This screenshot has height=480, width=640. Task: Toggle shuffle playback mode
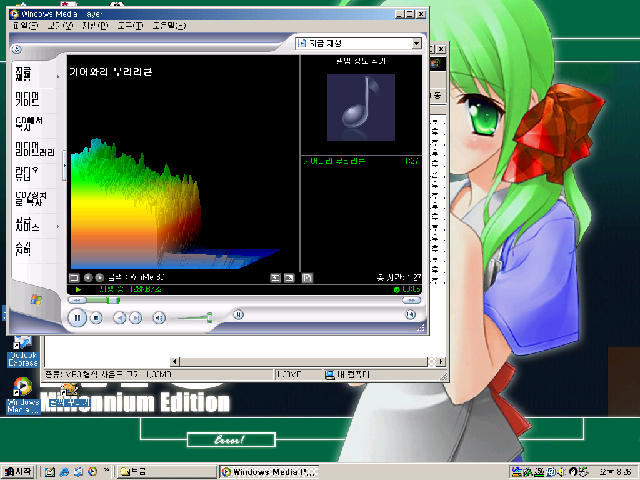pos(238,314)
